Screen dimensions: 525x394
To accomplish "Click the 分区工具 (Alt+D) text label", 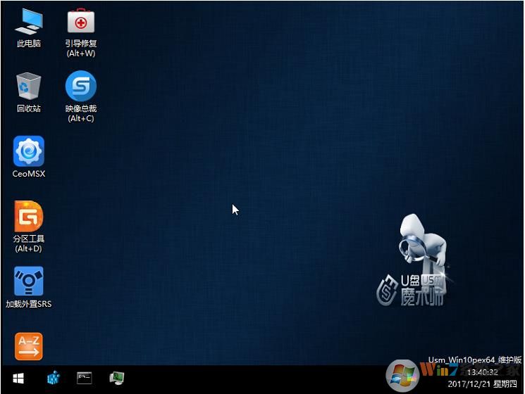I will 29,243.
